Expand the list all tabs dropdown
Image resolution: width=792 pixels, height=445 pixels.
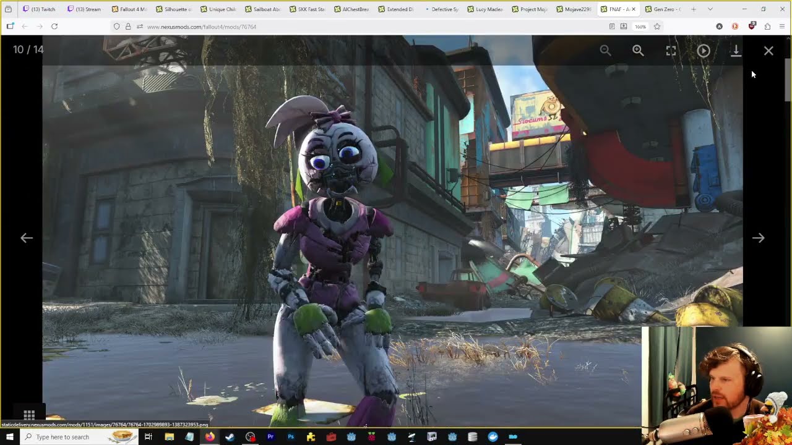(710, 9)
